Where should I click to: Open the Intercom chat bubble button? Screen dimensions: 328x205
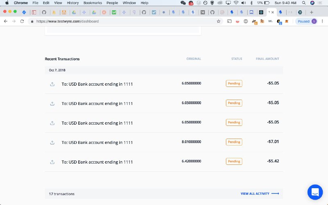315,192
